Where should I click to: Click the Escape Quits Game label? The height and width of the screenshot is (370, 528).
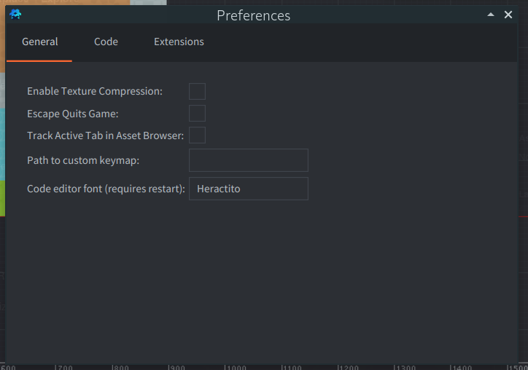pyautogui.click(x=73, y=114)
